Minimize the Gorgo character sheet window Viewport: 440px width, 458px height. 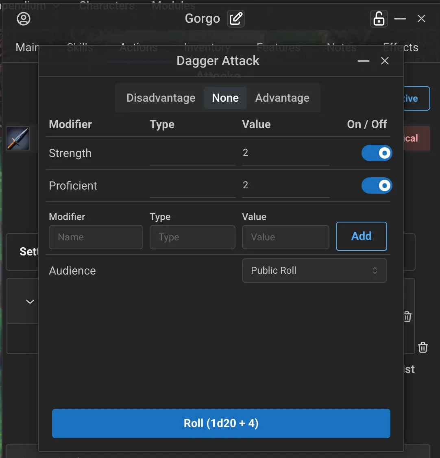(400, 19)
